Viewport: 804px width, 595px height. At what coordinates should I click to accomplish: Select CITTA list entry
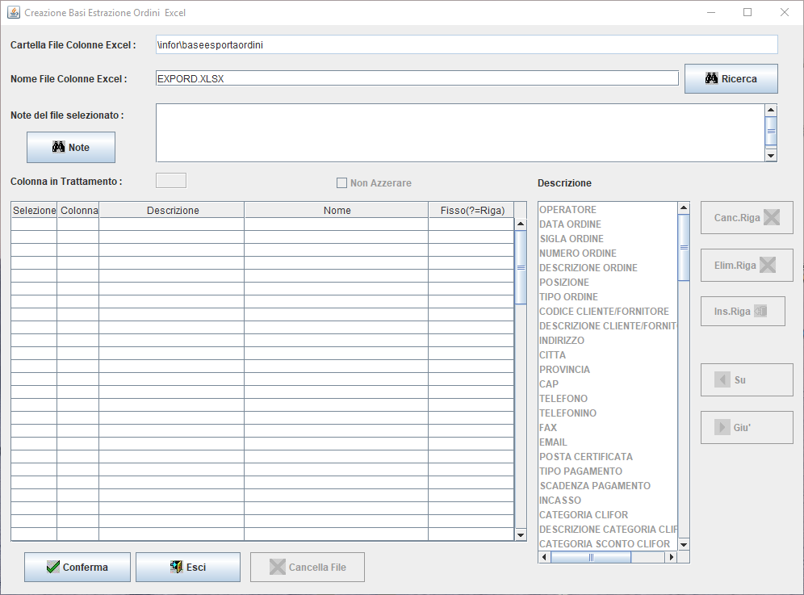pyautogui.click(x=608, y=355)
